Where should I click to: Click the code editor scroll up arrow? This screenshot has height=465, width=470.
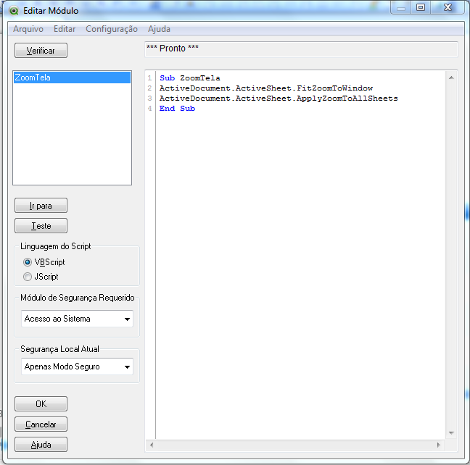point(452,77)
